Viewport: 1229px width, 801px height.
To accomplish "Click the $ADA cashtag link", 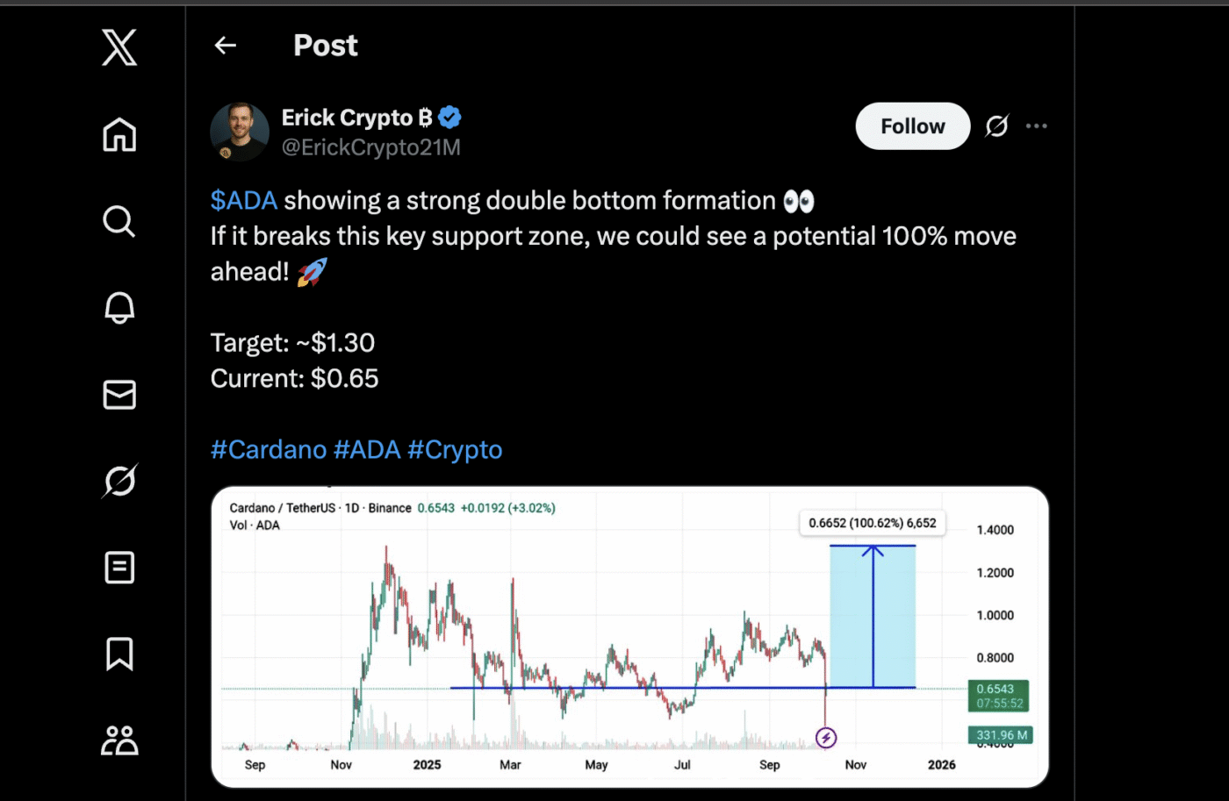I will click(x=244, y=201).
